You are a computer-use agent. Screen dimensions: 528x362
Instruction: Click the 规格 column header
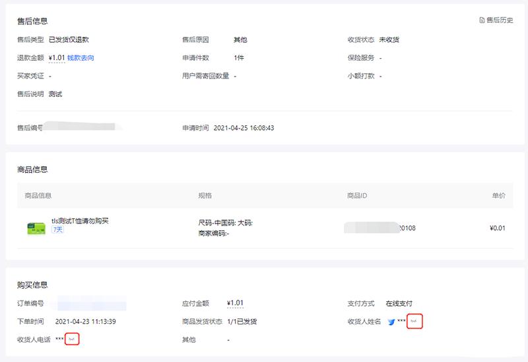click(205, 196)
